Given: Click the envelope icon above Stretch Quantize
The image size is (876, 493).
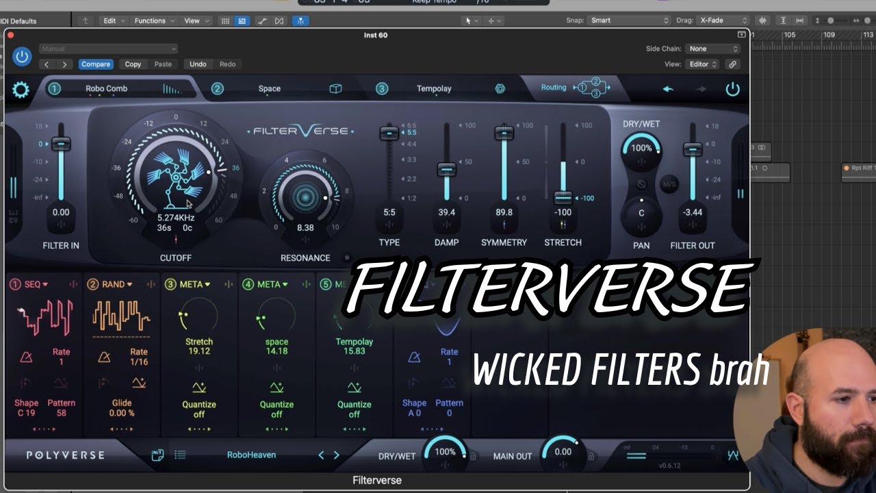Looking at the screenshot, I should point(199,388).
